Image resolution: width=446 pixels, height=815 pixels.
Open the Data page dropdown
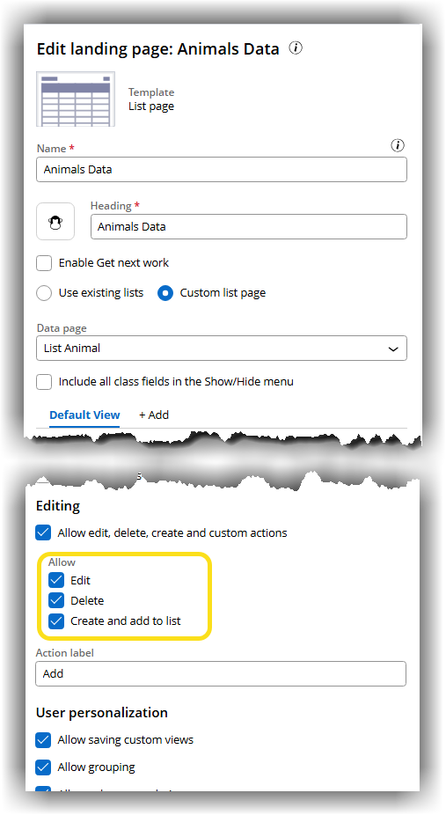pyautogui.click(x=222, y=349)
